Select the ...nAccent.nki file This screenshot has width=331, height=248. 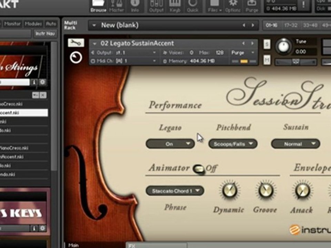[24, 157]
